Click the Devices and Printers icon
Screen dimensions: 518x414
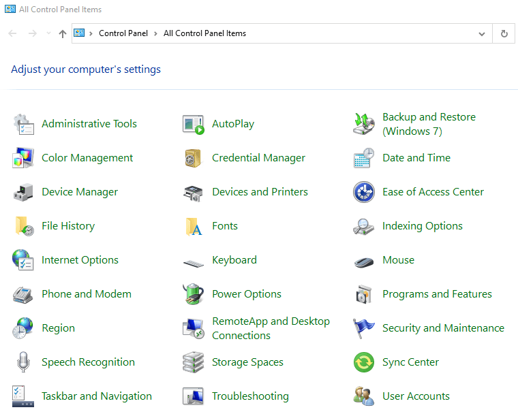tap(194, 193)
